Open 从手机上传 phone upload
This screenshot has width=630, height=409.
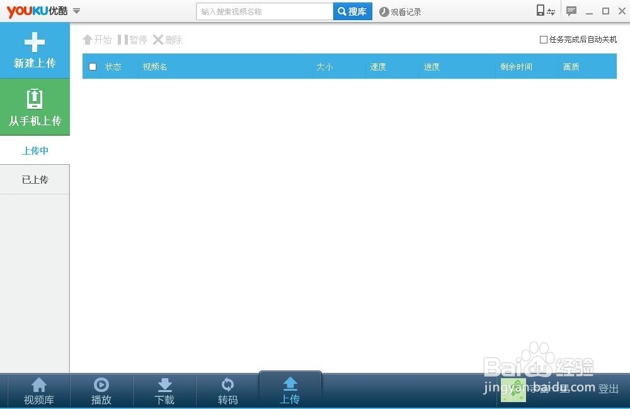pyautogui.click(x=35, y=107)
